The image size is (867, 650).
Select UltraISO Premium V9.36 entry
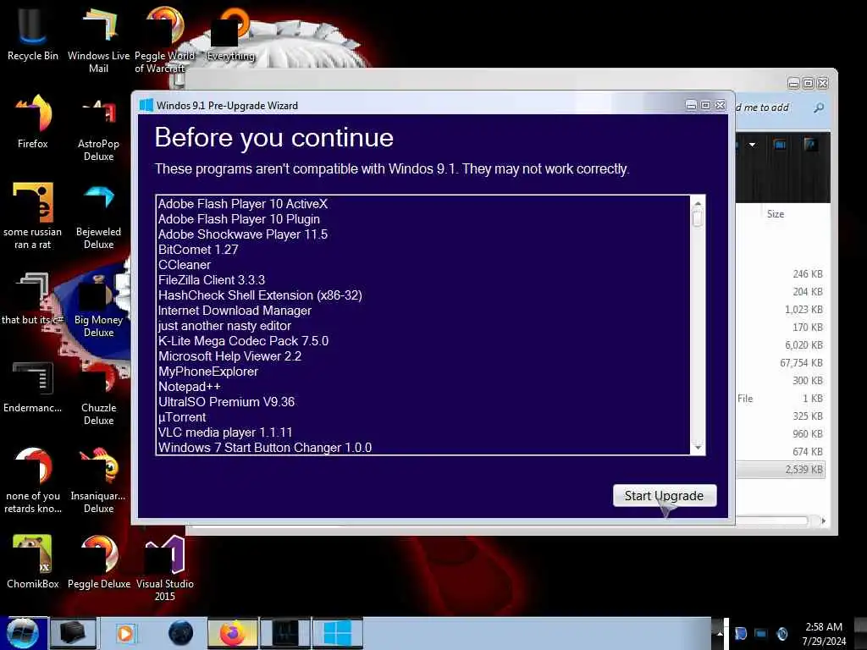(x=226, y=402)
